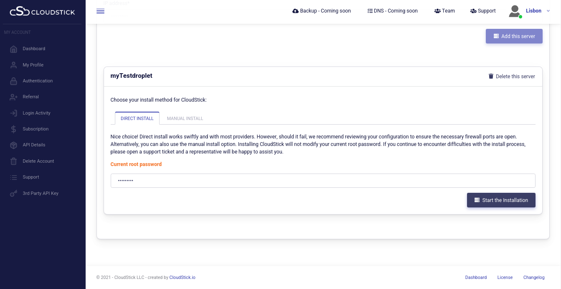Follow the Changelog footer link
The height and width of the screenshot is (289, 561).
click(x=534, y=277)
